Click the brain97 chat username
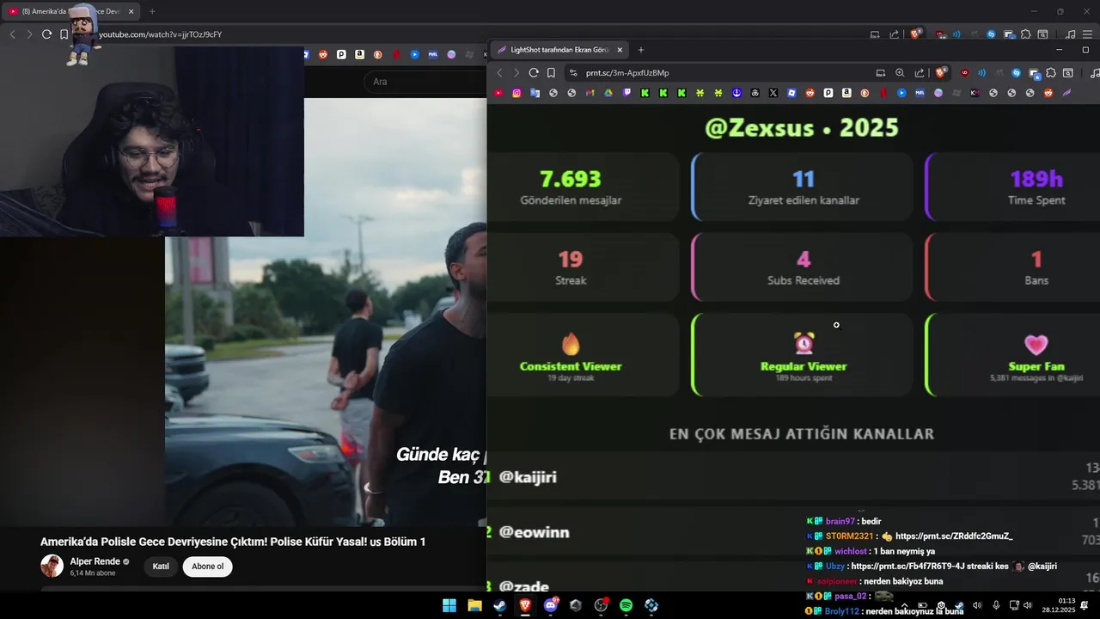This screenshot has width=1100, height=619. [x=840, y=522]
